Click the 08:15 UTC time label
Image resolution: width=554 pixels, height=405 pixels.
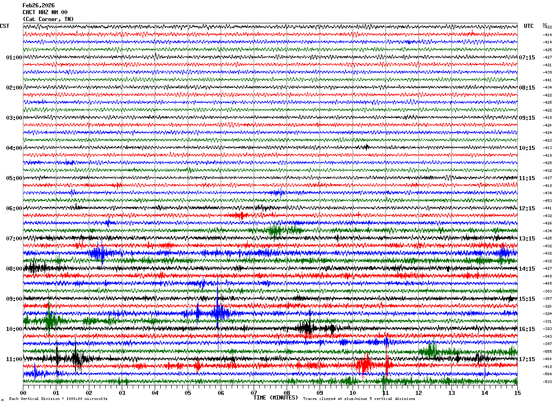[527, 88]
